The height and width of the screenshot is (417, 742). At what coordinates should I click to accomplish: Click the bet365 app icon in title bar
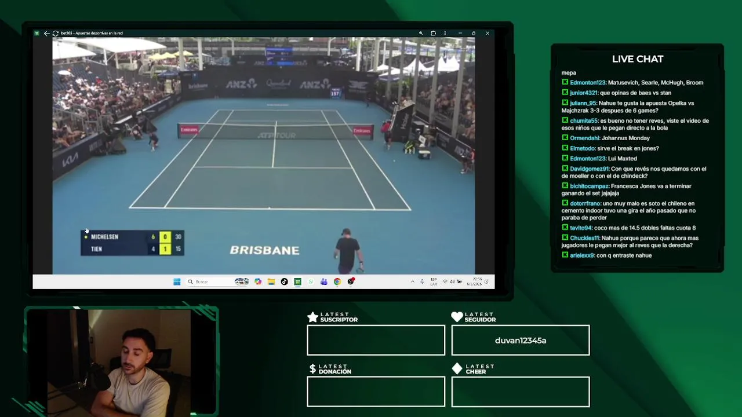pyautogui.click(x=37, y=33)
